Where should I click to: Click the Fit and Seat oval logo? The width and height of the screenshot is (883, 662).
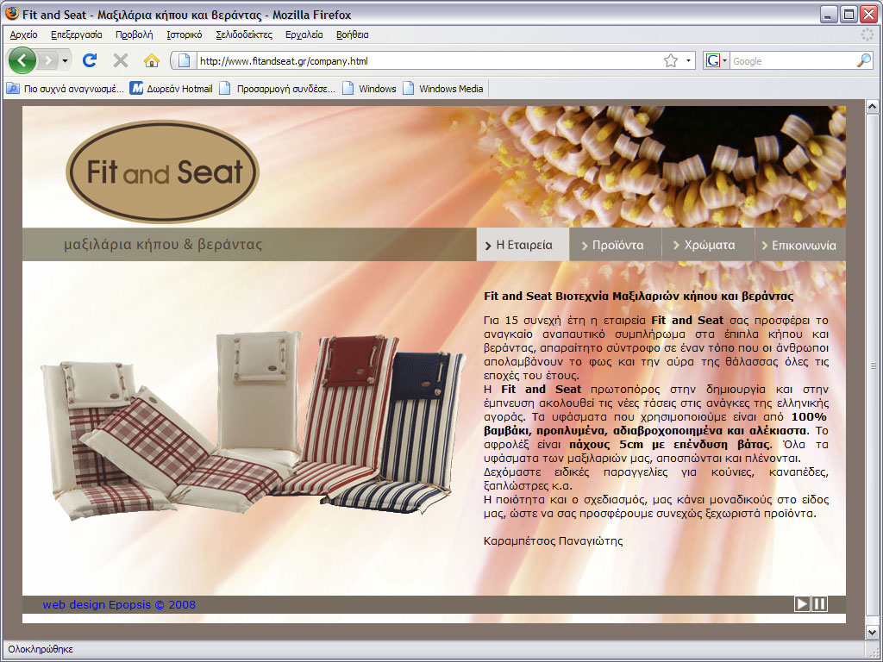163,172
